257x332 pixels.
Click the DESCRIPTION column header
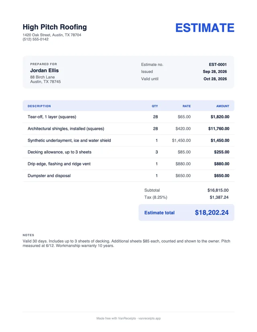pos(39,106)
